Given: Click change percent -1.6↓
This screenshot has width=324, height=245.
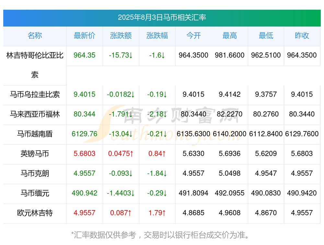Looking at the screenshot, I should point(157,55).
